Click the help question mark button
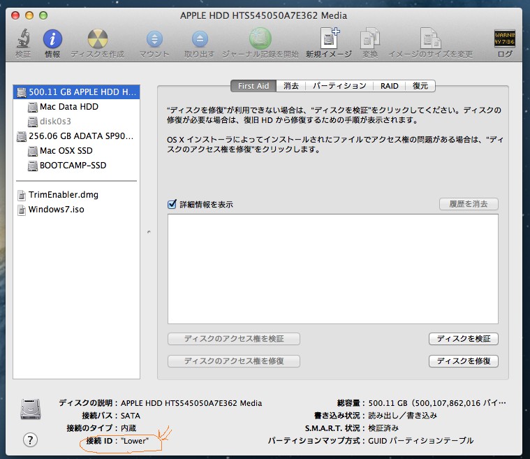This screenshot has height=459, width=530. [30, 439]
